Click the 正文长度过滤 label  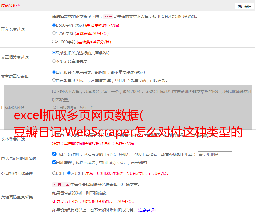(13, 29)
